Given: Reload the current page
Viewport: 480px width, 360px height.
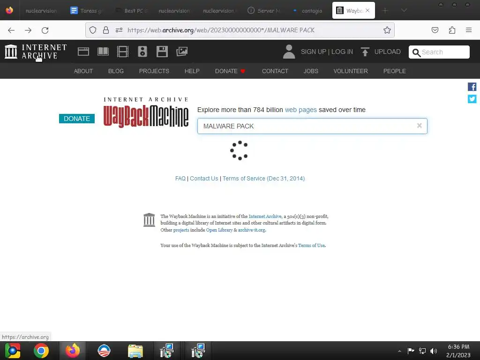Looking at the screenshot, I should coord(45,30).
